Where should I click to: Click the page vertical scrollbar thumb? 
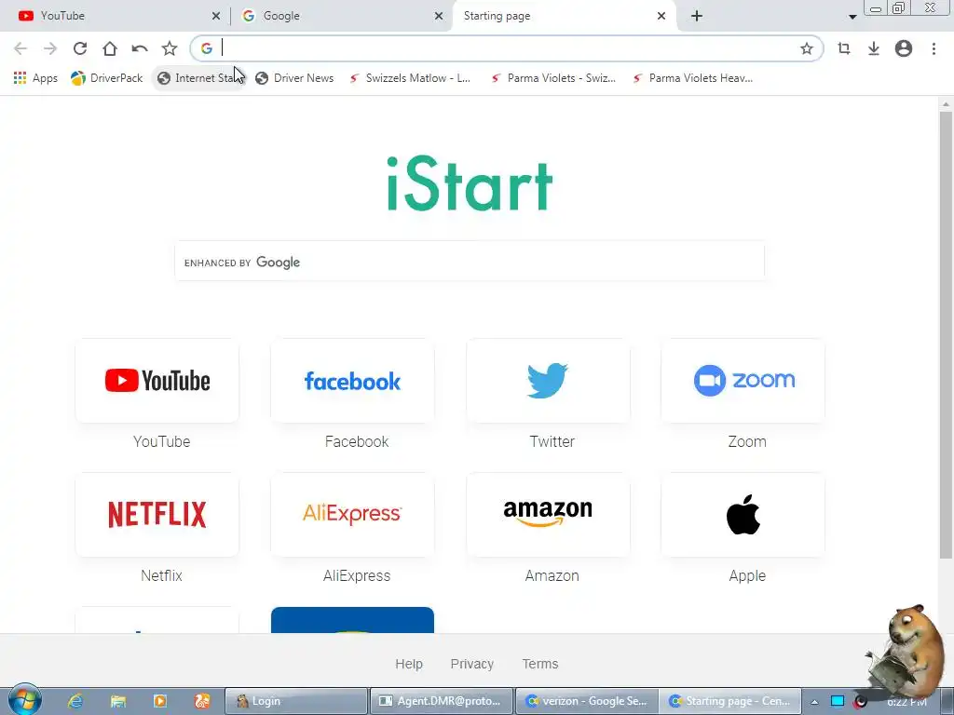[945, 334]
